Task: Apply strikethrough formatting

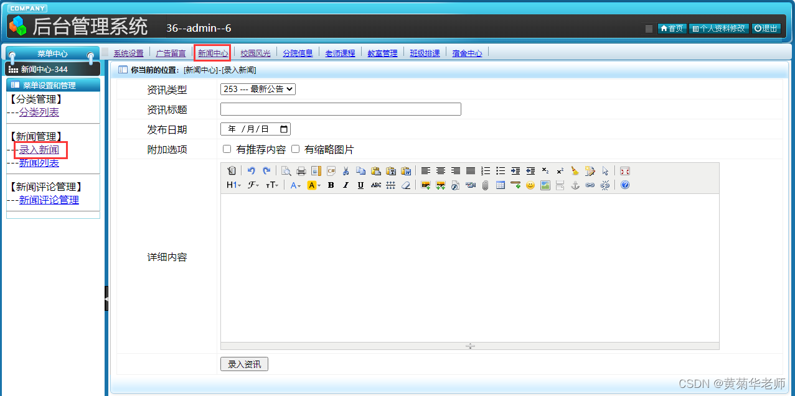Action: (x=376, y=185)
